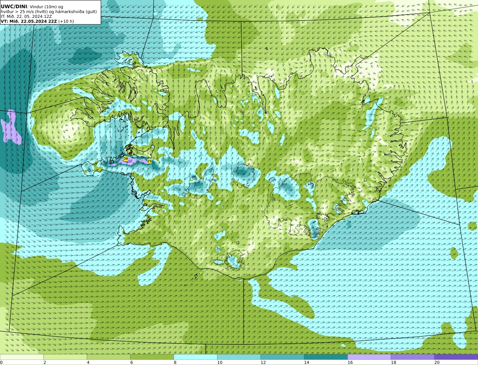Click the 6–8 m/s olive green legend swatch
478x365 pixels.
click(x=152, y=357)
